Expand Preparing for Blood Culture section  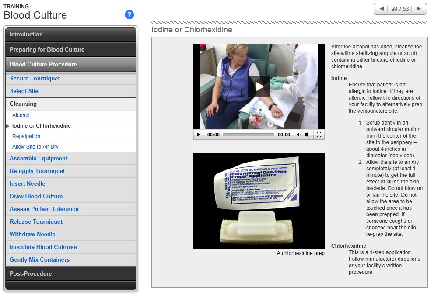(71, 49)
